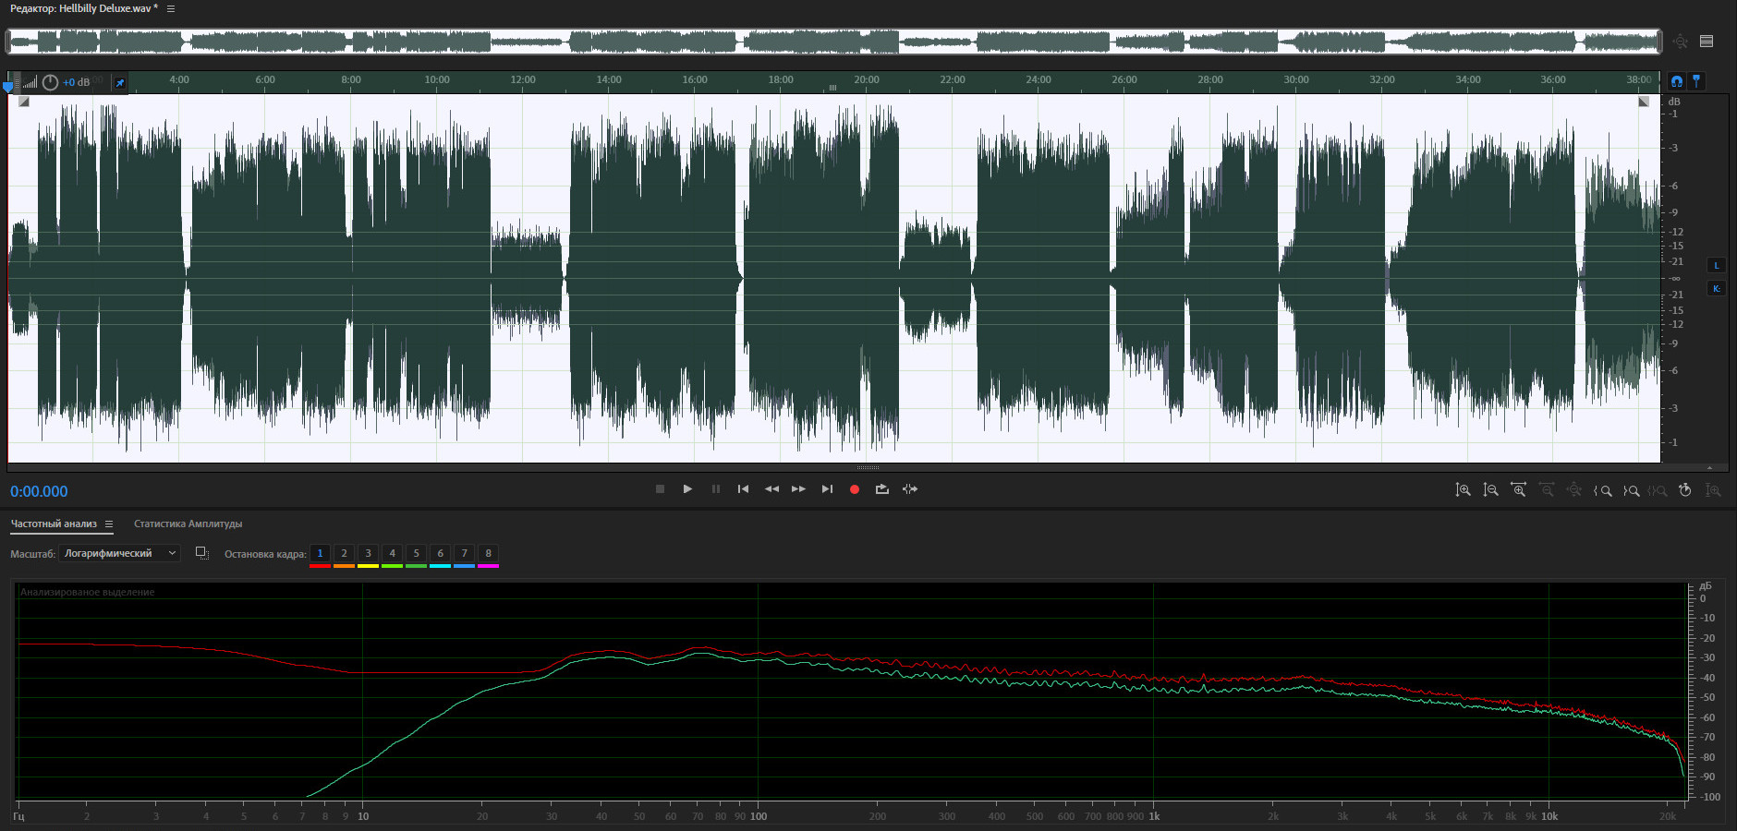Viewport: 1737px width, 831px height.
Task: Toggle the HUD pin icon
Action: 119,83
